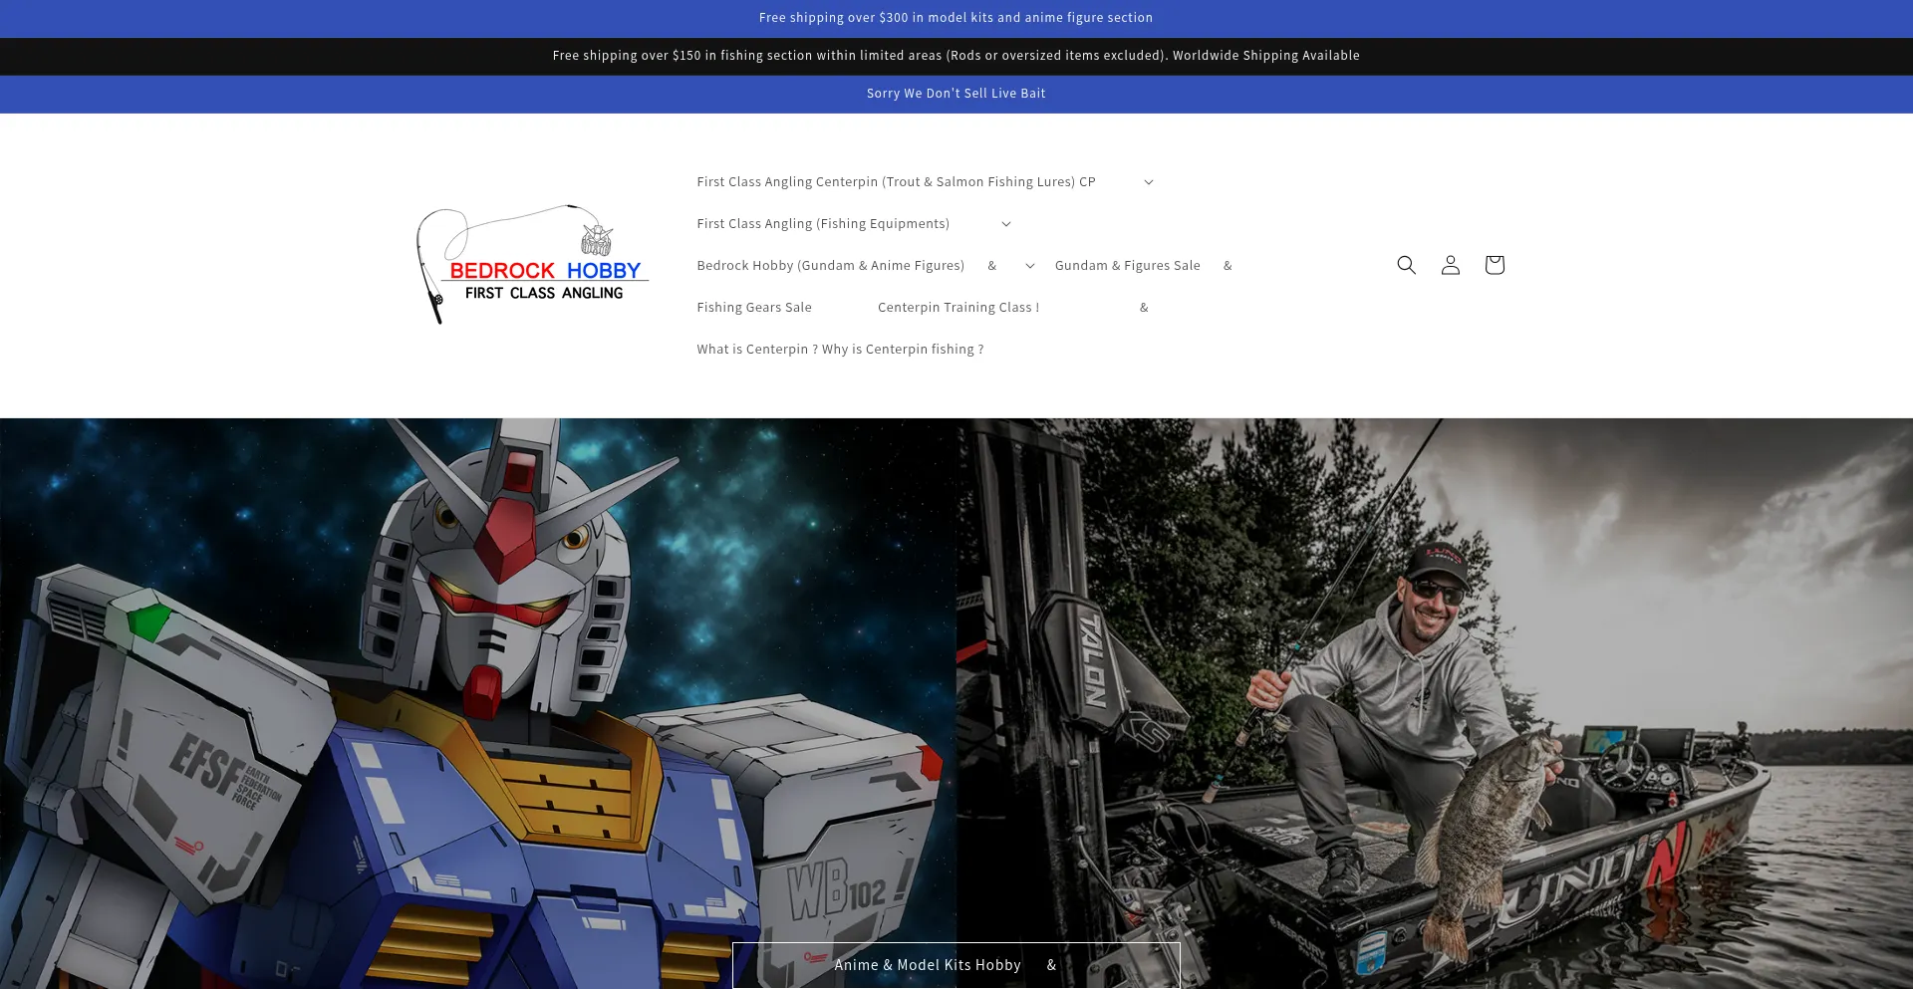Screen dimensions: 1913x989
Task: Open First Class Angling Centerpin menu label
Action: pos(896,182)
